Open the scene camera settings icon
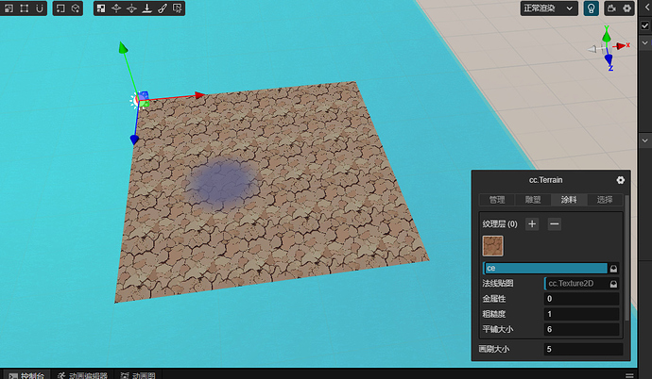652x379 pixels. (x=611, y=8)
